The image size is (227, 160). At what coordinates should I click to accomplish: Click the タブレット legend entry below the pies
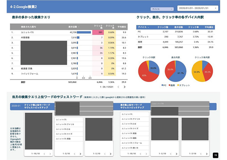[x=183, y=85]
